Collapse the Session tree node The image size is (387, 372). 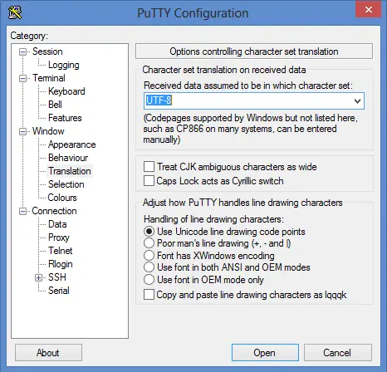[x=22, y=51]
